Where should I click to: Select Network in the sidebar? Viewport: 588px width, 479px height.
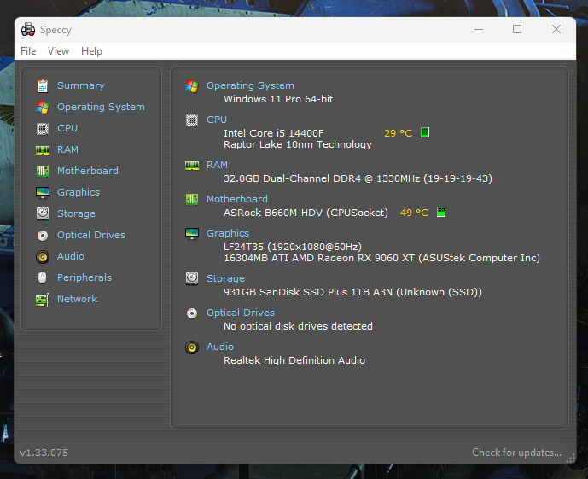78,299
